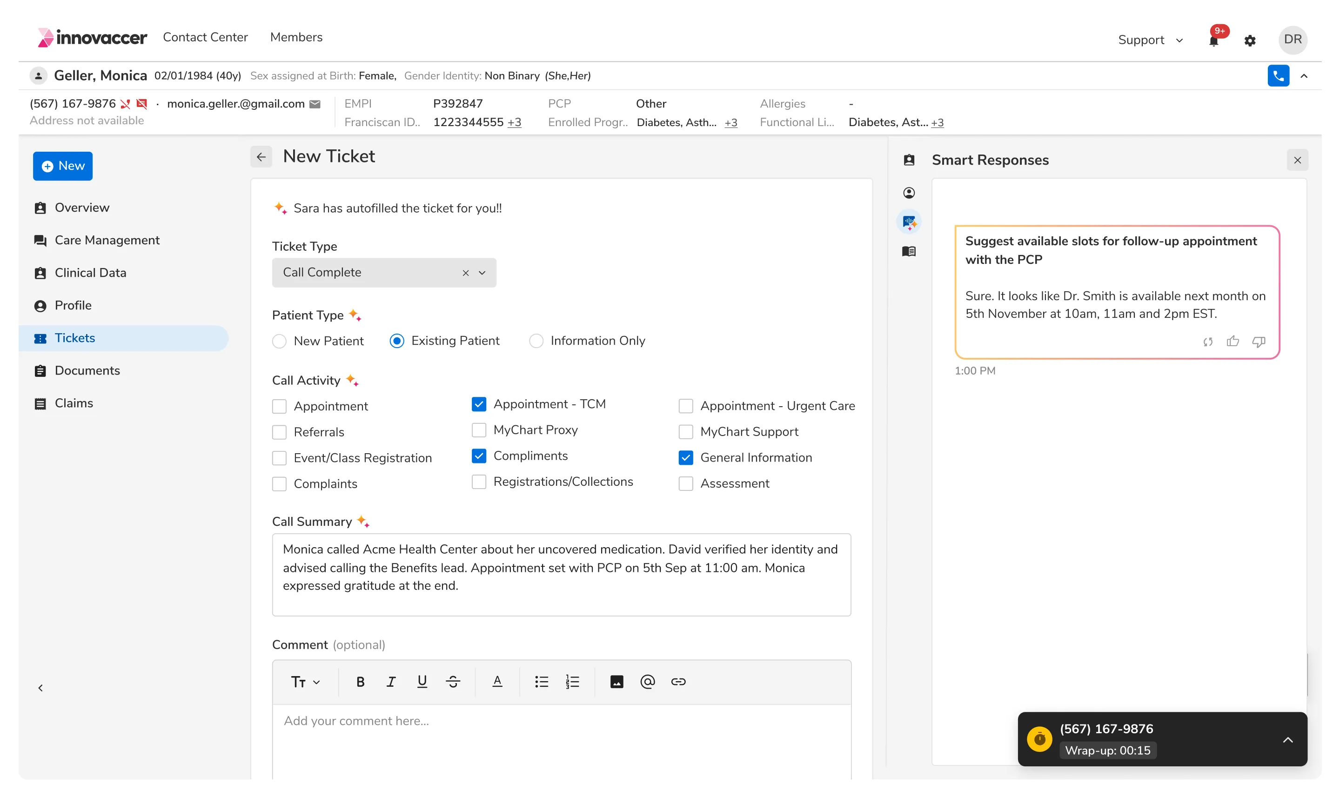
Task: Open the text size dropdown in editor
Action: pyautogui.click(x=305, y=682)
